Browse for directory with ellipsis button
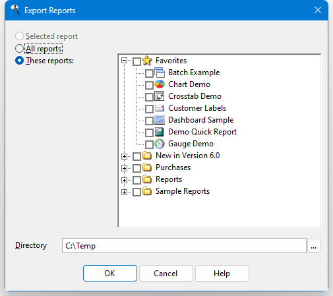 tap(314, 246)
